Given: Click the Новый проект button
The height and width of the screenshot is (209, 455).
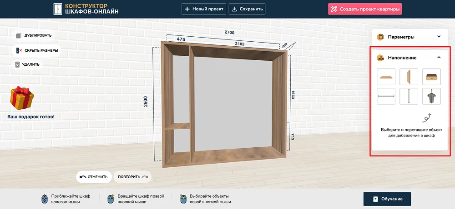Looking at the screenshot, I should point(204,9).
